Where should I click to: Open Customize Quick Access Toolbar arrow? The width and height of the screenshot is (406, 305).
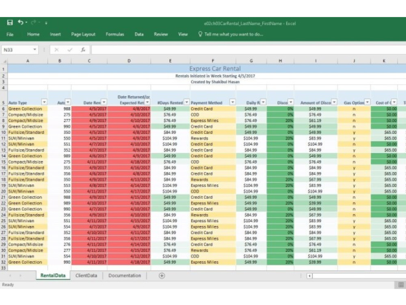[46, 23]
